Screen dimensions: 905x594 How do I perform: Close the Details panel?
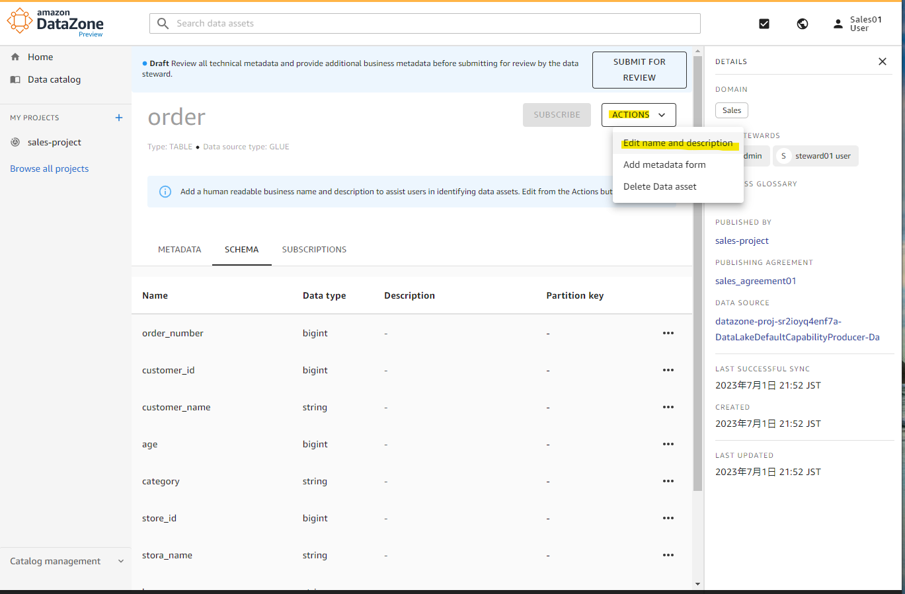coord(883,61)
